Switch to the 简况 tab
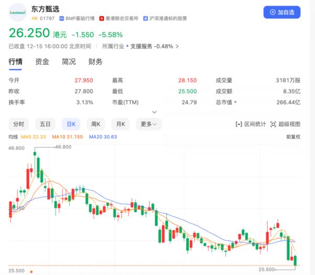 coord(69,62)
